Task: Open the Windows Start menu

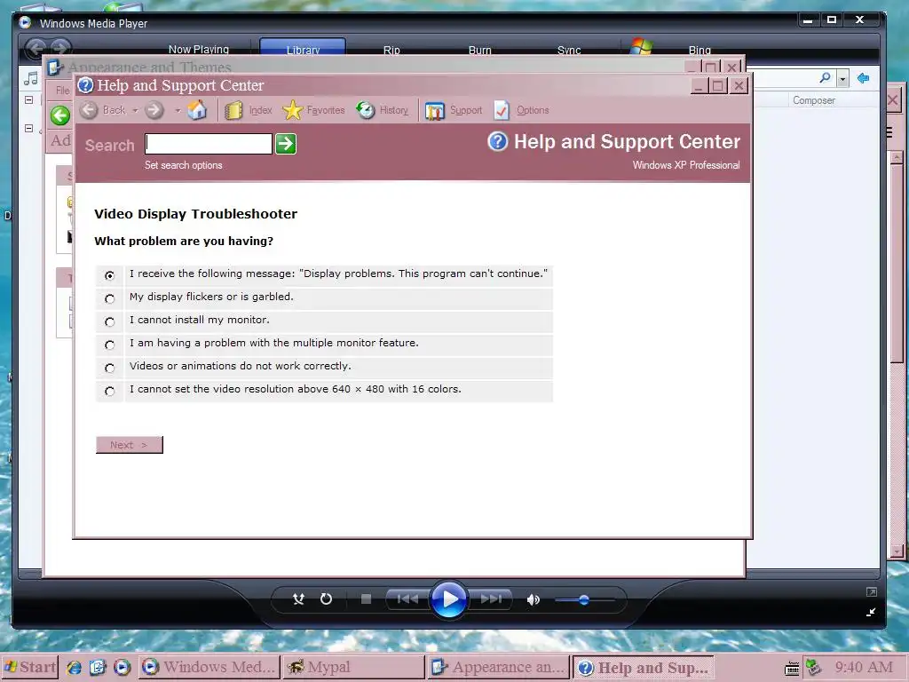Action: (x=29, y=667)
